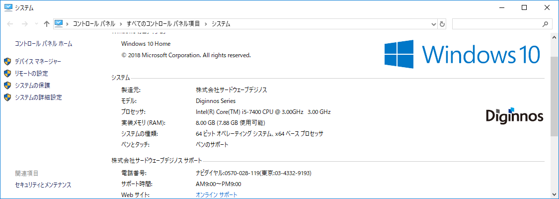Image resolution: width=559 pixels, height=199 pixels.
Task: Click the vertical scrollbar thumb
Action: [x=555, y=96]
